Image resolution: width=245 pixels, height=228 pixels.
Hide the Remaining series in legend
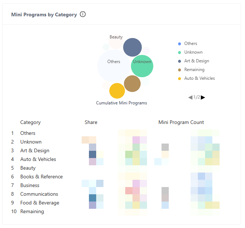tap(194, 70)
